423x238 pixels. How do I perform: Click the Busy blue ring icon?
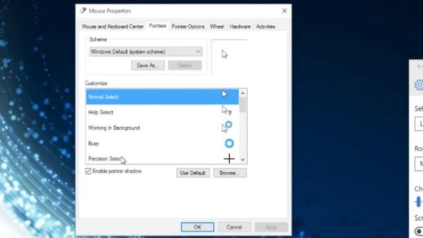[229, 143]
